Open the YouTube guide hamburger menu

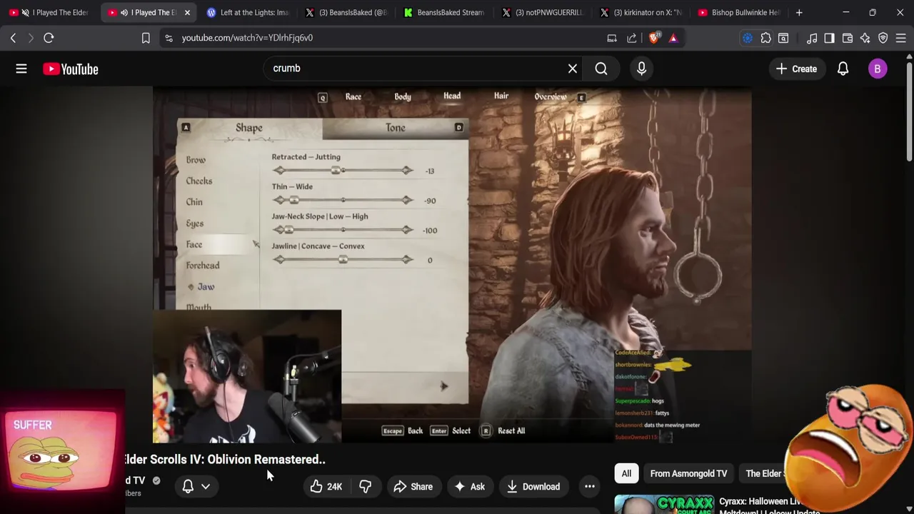tap(21, 69)
